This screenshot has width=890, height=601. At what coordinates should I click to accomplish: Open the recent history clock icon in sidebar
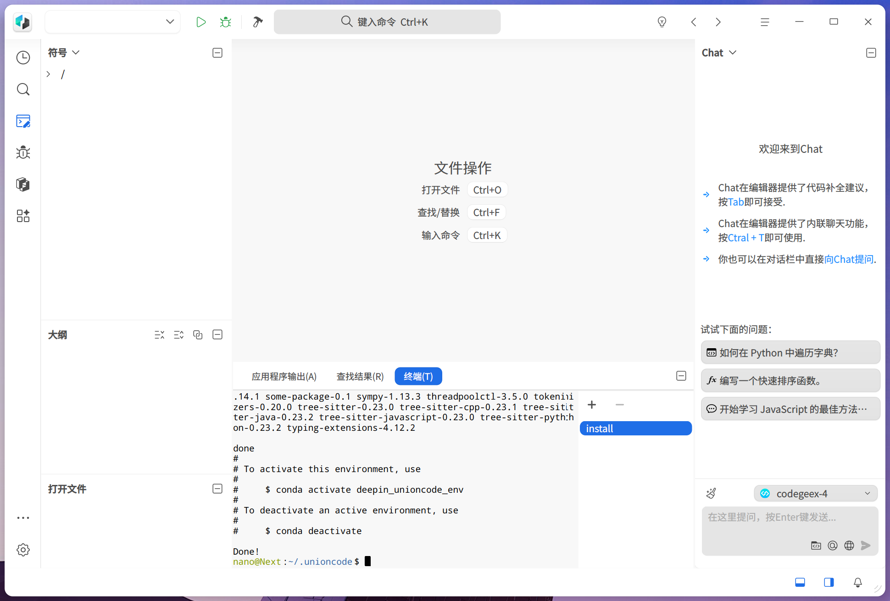tap(23, 57)
